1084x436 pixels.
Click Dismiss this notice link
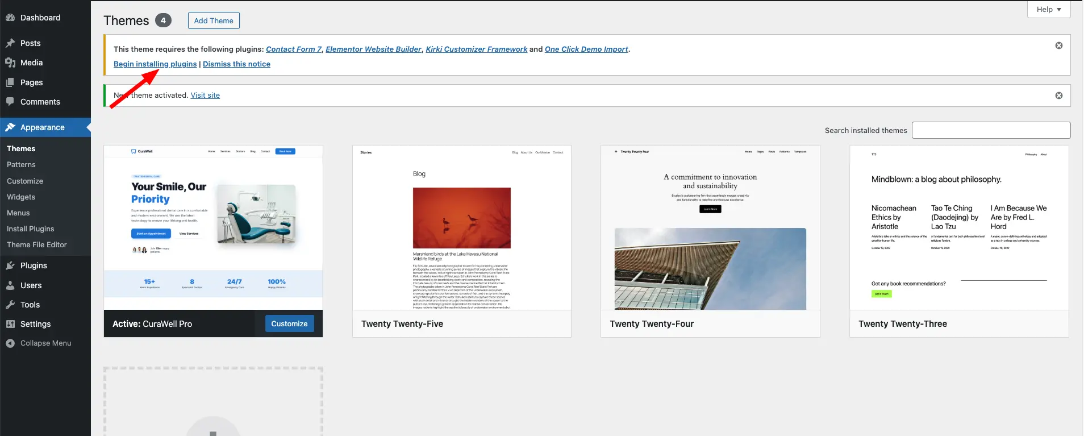tap(236, 64)
